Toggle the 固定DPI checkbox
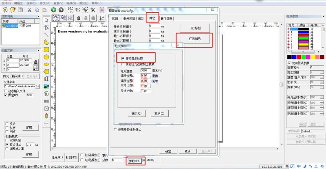This screenshot has width=326, height=169. click(x=6, y=95)
